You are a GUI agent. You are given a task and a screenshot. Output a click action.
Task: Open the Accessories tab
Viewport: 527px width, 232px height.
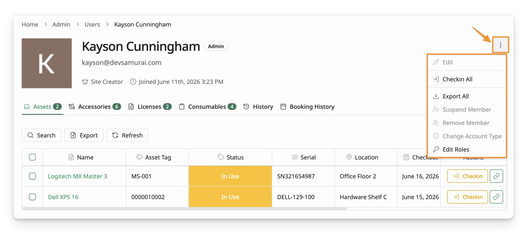point(95,107)
